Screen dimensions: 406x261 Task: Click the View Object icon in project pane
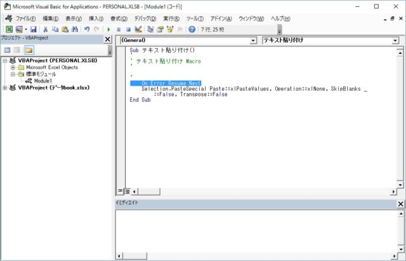pyautogui.click(x=17, y=50)
